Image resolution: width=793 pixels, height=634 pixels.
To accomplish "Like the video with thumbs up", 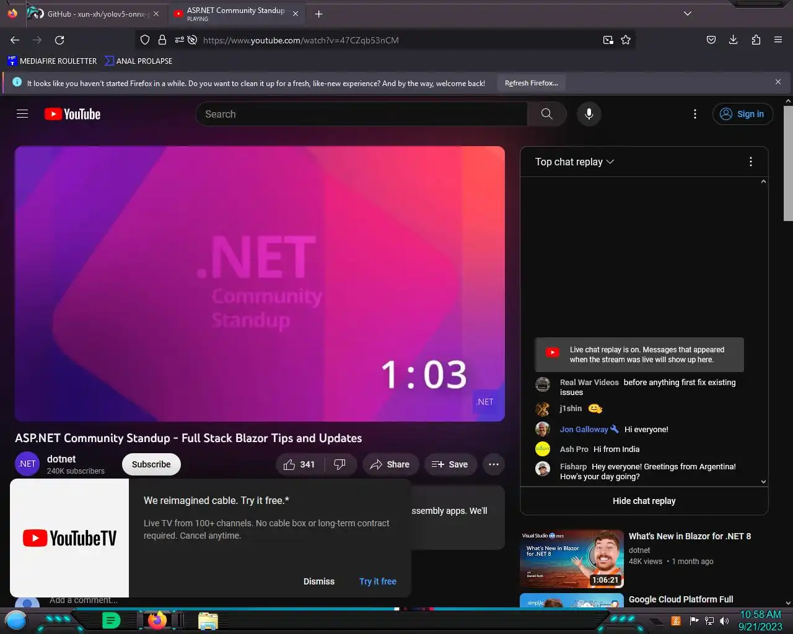I will click(x=300, y=464).
